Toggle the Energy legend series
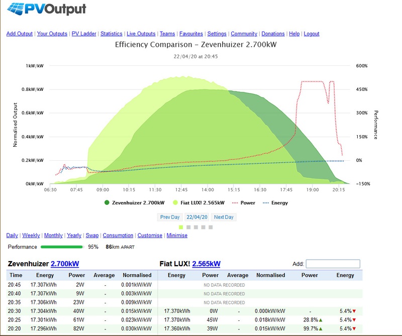The image size is (402, 336). coord(275,203)
